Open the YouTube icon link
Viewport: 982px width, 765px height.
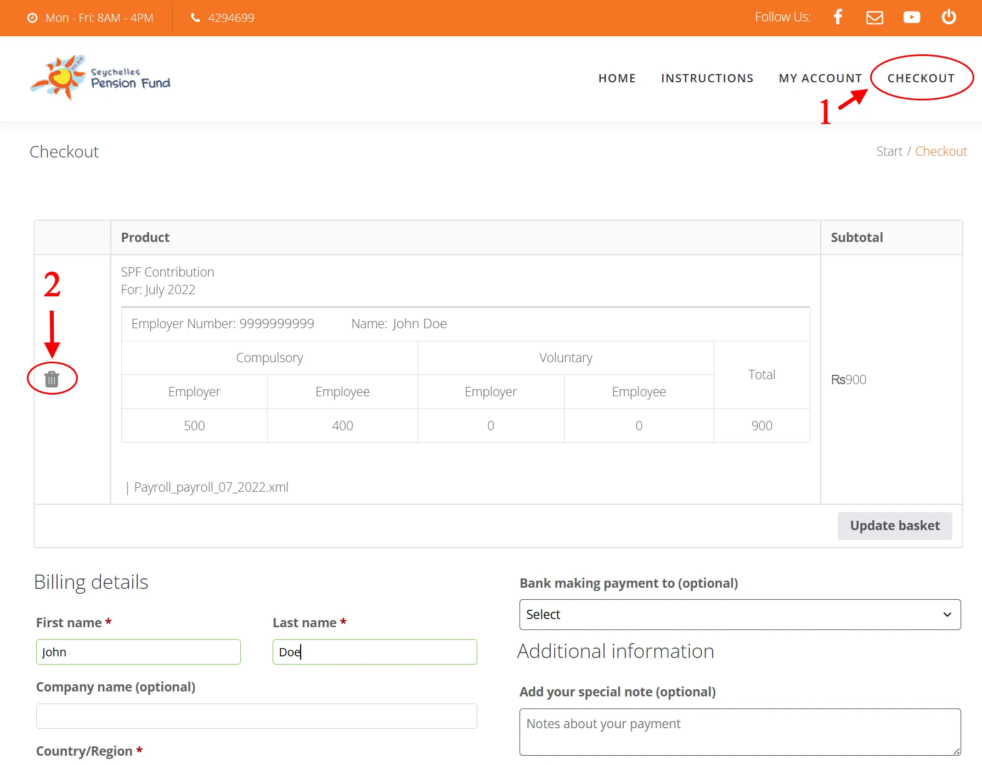coord(911,18)
